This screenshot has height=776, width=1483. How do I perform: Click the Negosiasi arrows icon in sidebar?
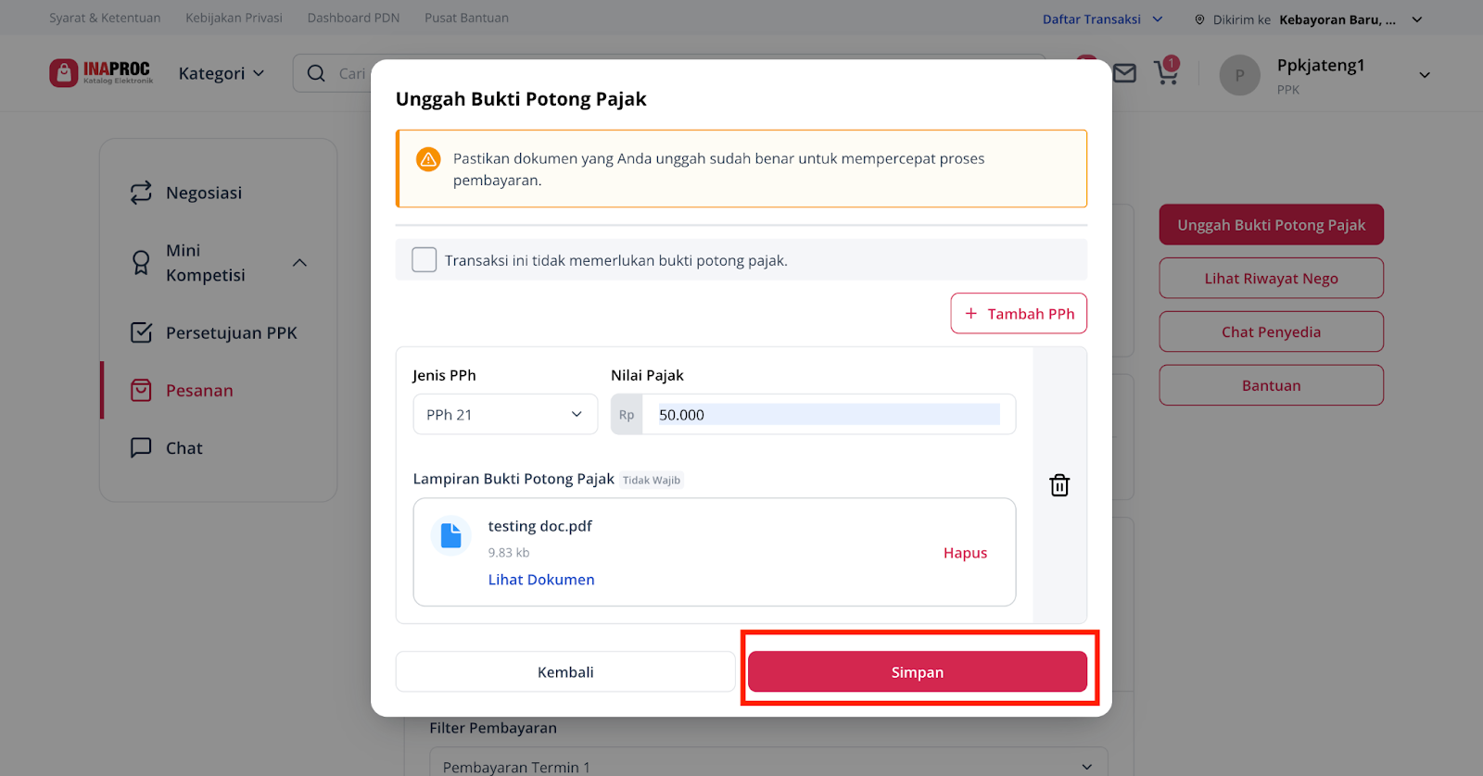tap(141, 193)
